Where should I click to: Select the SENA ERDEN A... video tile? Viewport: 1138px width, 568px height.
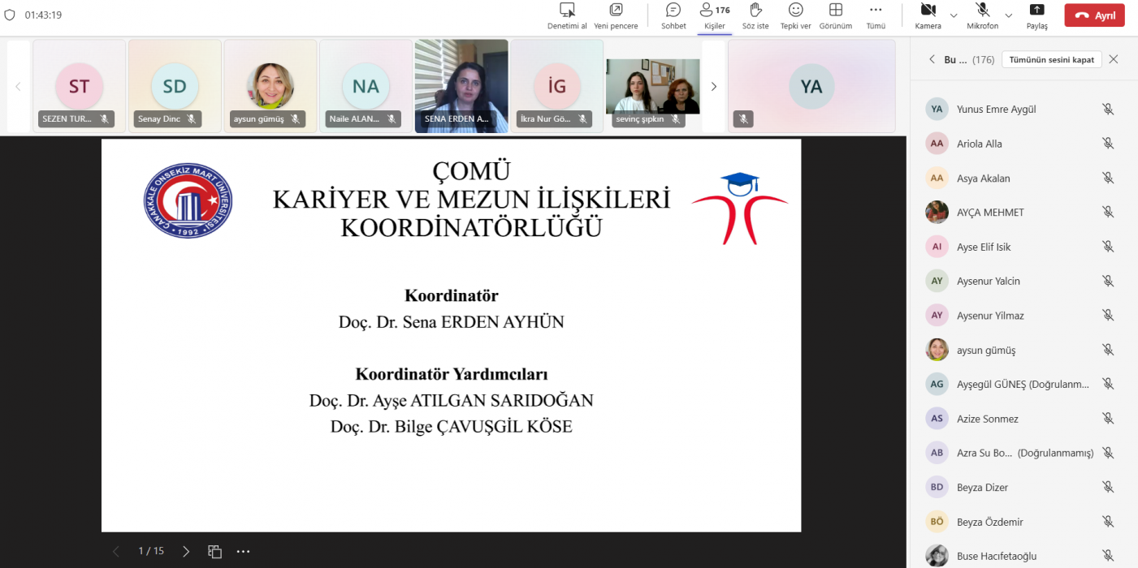pyautogui.click(x=461, y=86)
